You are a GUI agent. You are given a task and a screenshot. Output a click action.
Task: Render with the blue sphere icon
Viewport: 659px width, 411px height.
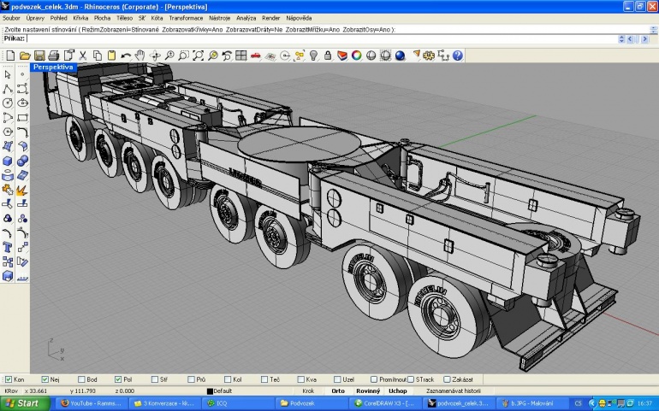coord(400,56)
